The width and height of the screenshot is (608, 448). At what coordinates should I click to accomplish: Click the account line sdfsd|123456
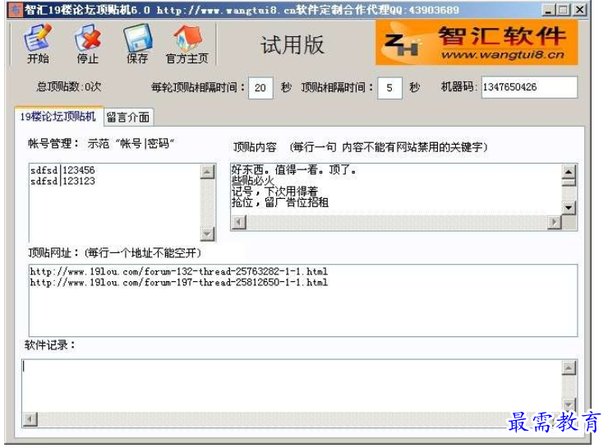62,170
